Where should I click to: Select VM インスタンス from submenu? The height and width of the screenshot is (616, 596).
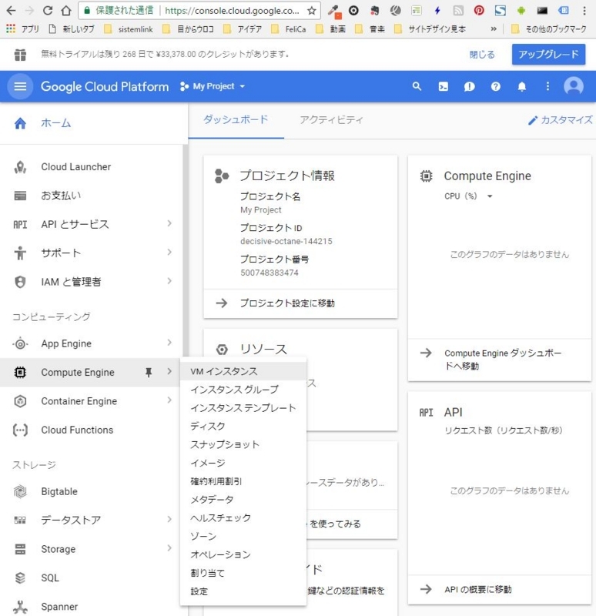click(x=243, y=371)
